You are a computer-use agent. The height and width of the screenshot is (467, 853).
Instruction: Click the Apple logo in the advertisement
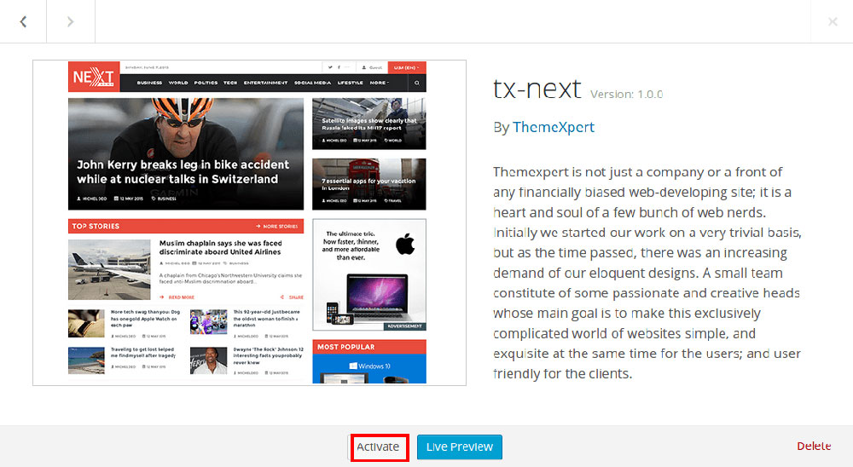404,244
